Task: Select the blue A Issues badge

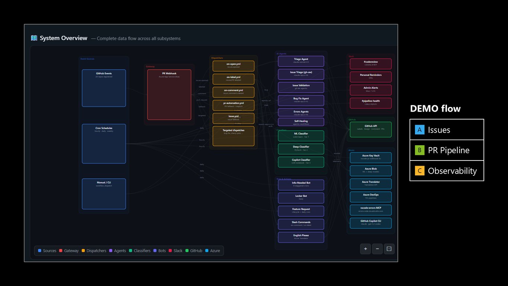Action: coord(419,130)
